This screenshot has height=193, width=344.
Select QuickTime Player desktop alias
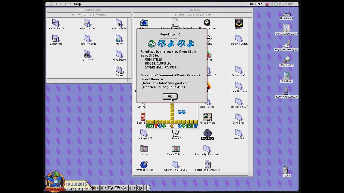coord(286,30)
